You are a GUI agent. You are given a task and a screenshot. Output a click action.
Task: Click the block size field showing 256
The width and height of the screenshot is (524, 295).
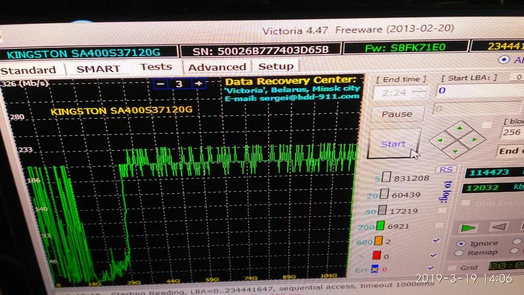(512, 132)
